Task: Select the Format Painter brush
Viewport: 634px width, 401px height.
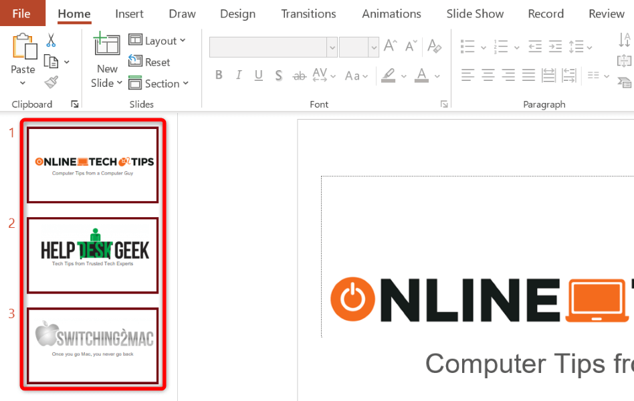Action: point(51,82)
